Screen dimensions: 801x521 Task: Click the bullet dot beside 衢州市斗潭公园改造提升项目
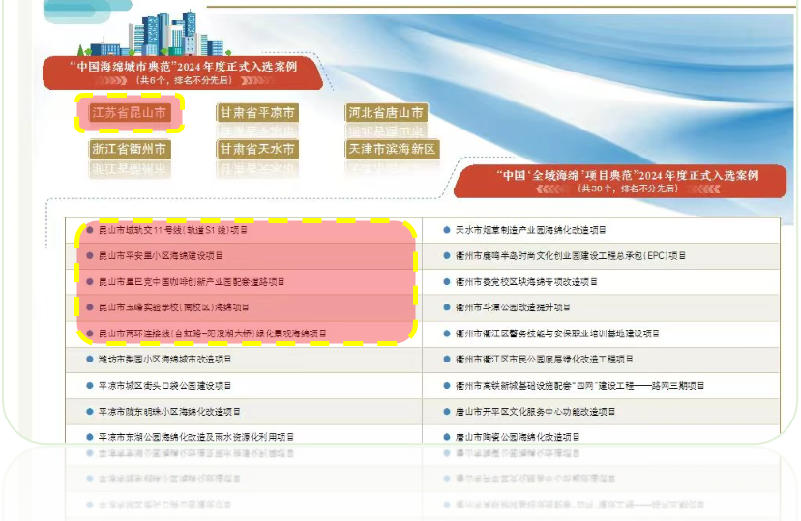click(446, 307)
